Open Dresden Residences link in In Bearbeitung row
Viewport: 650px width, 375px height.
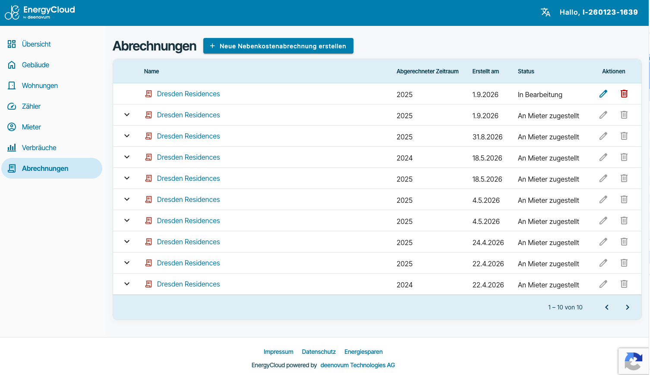point(188,94)
